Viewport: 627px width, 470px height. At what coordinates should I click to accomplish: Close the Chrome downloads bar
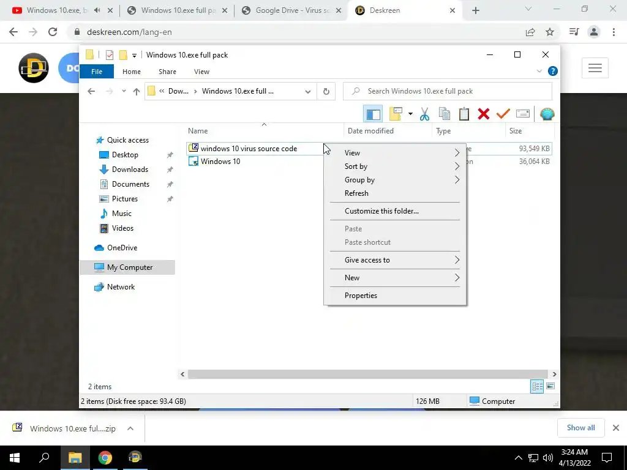pos(616,428)
